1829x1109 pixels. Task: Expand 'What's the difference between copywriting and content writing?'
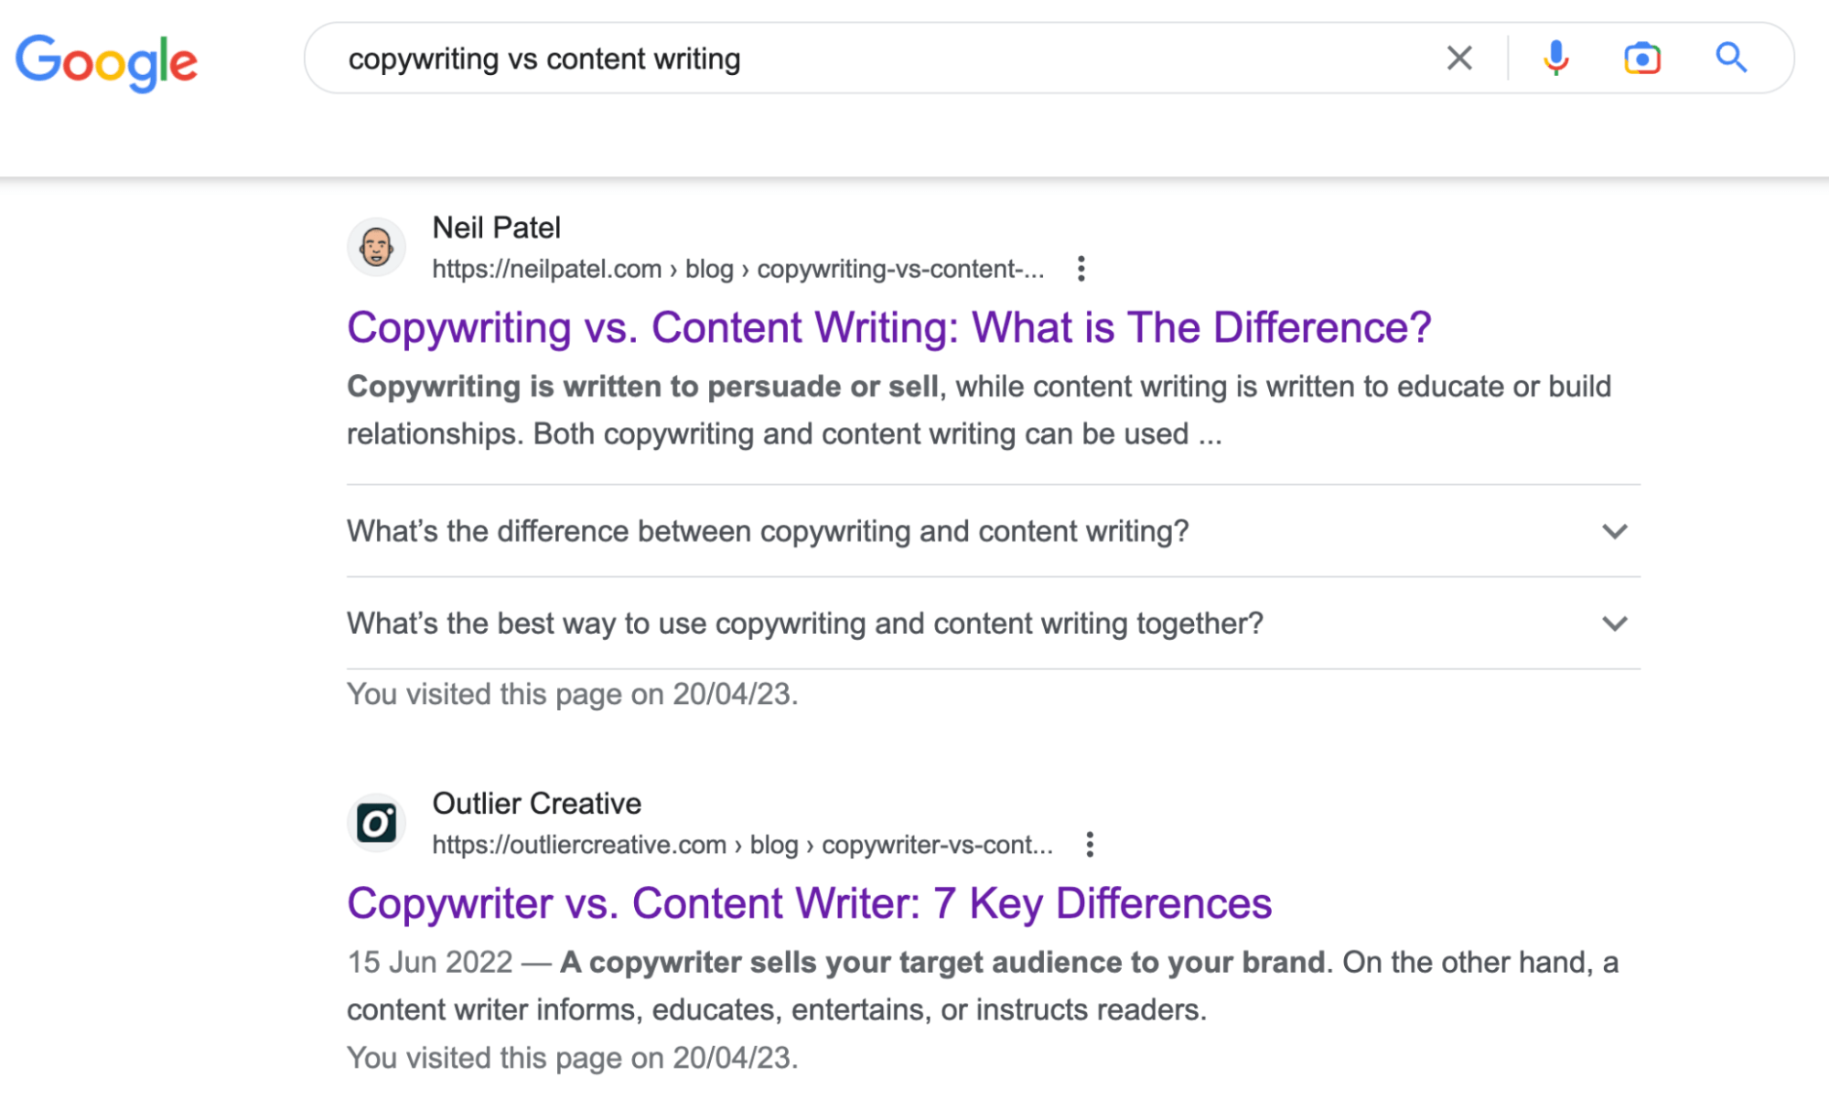[x=767, y=530]
